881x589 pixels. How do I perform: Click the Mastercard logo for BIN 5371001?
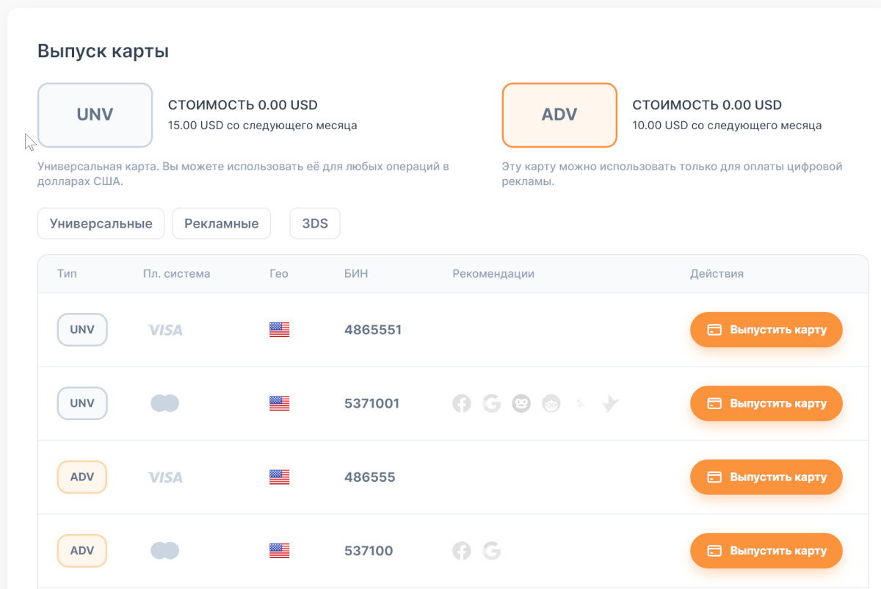[x=165, y=403]
